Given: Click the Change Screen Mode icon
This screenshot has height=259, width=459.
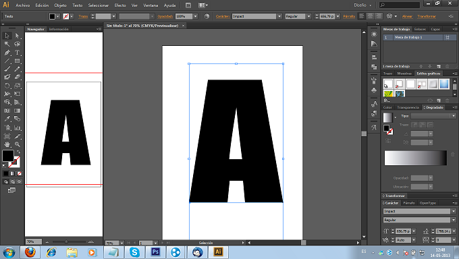Looking at the screenshot, I should [11, 190].
